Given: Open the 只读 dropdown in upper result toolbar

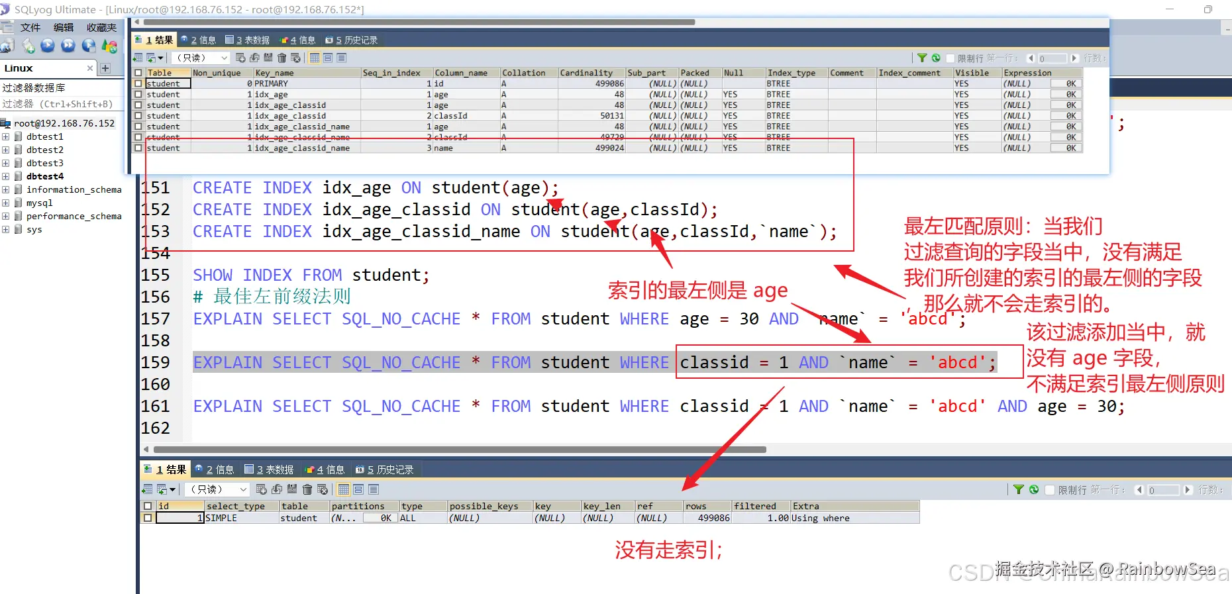Looking at the screenshot, I should point(201,58).
